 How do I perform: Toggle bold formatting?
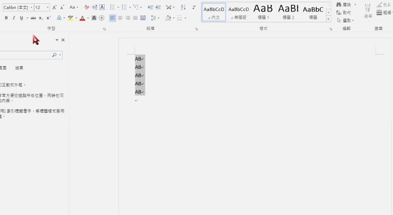tap(6, 18)
